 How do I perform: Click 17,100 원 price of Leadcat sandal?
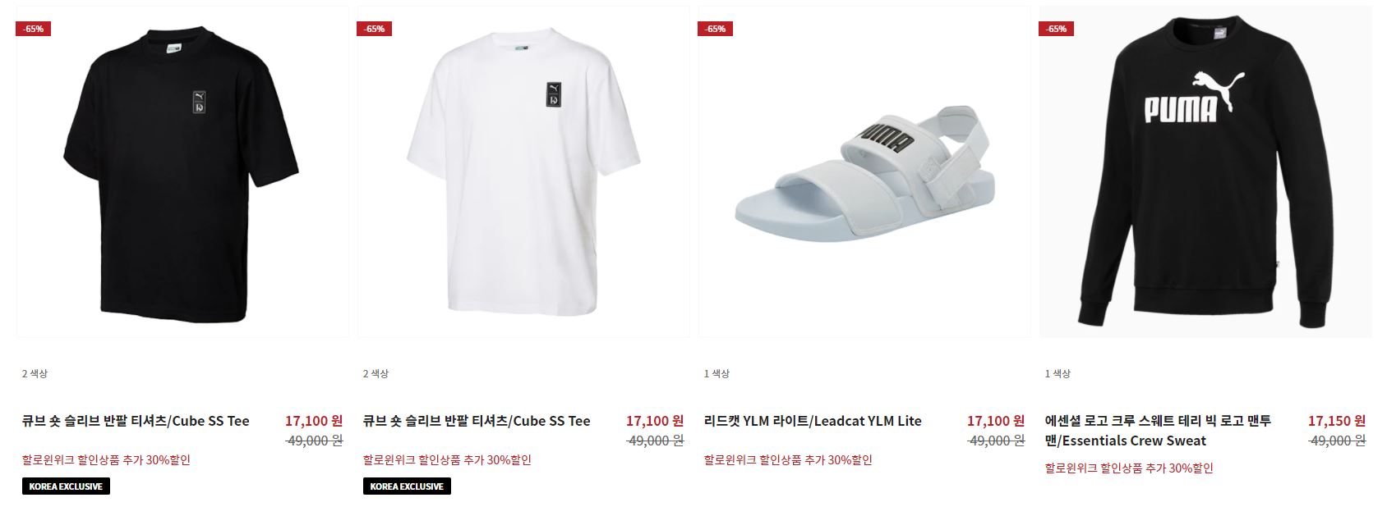[x=996, y=421]
